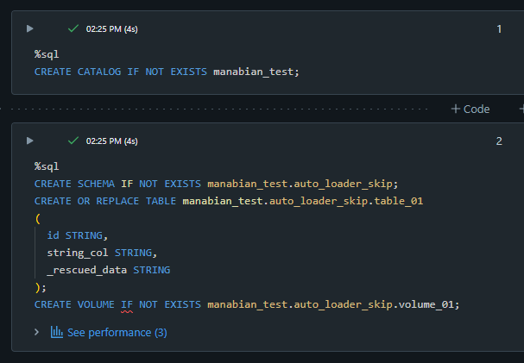This screenshot has width=524, height=363.
Task: Click the 02:25 PM run time on cell 1
Action: [111, 29]
